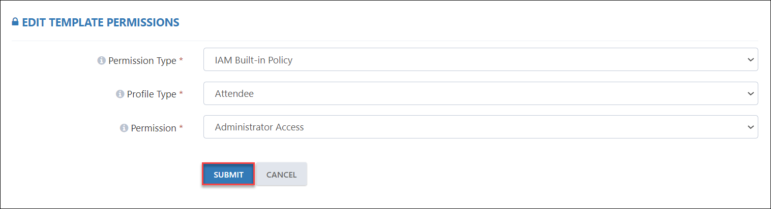Open the Profile Type dropdown
The image size is (771, 209).
pos(481,93)
